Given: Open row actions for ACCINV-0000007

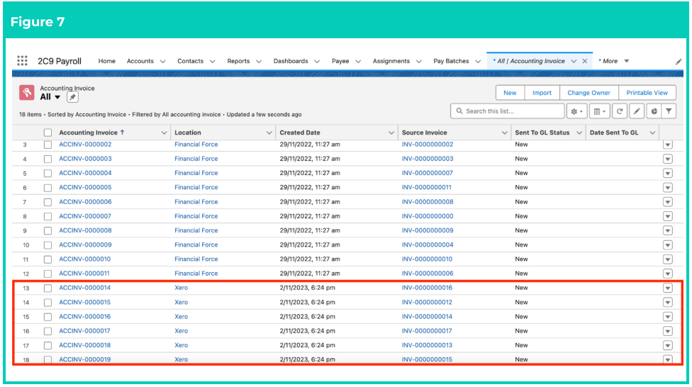Looking at the screenshot, I should point(668,216).
